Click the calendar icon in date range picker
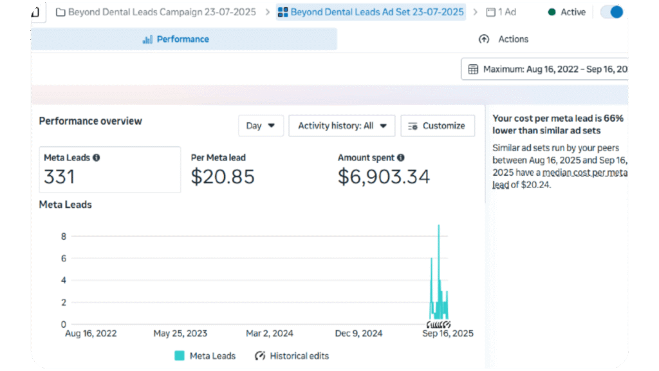Image resolution: width=659 pixels, height=371 pixels. pyautogui.click(x=473, y=70)
